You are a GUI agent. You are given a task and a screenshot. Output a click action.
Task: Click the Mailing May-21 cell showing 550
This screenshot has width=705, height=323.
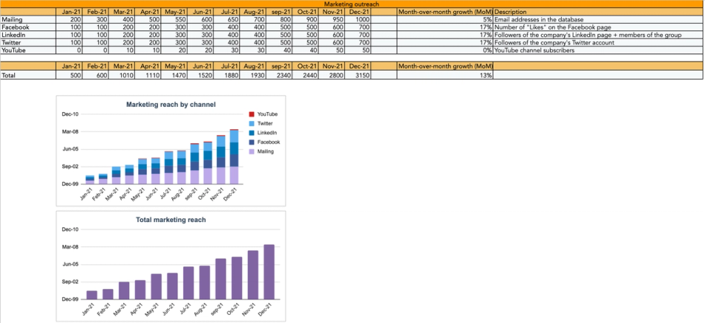174,20
